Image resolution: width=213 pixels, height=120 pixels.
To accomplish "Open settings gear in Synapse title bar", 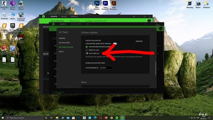I will tap(134, 16).
